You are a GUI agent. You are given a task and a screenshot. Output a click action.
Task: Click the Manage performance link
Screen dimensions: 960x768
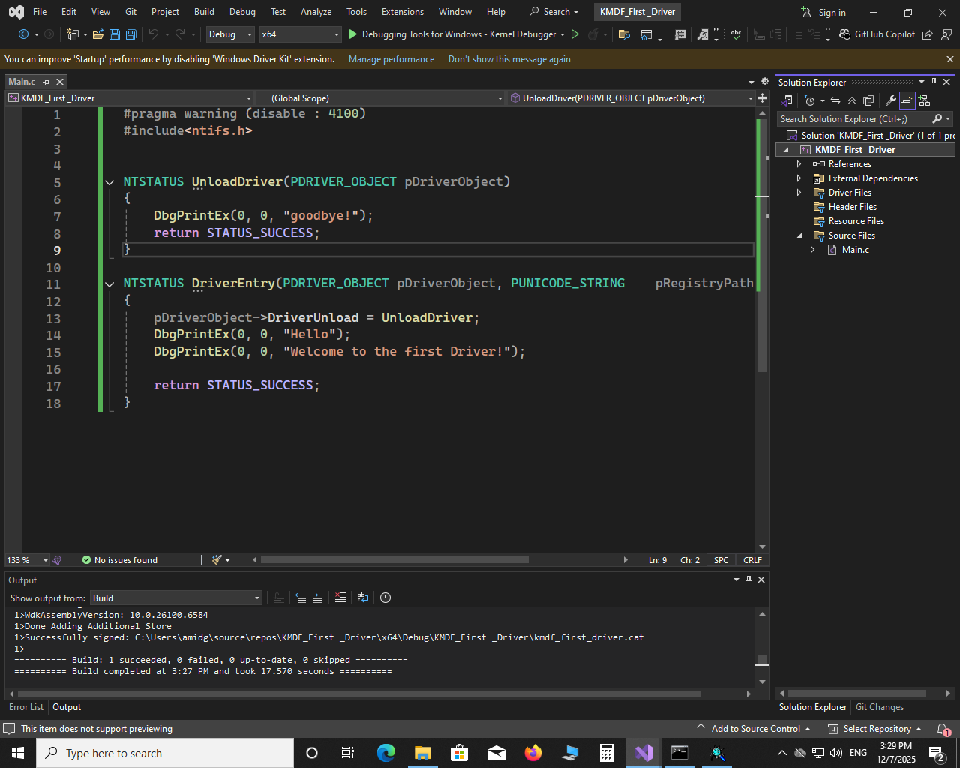pyautogui.click(x=391, y=59)
